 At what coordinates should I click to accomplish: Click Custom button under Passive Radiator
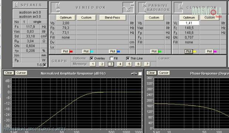(x=154, y=18)
